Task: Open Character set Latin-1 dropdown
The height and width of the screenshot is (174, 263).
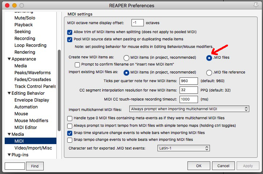Action: pyautogui.click(x=184, y=148)
